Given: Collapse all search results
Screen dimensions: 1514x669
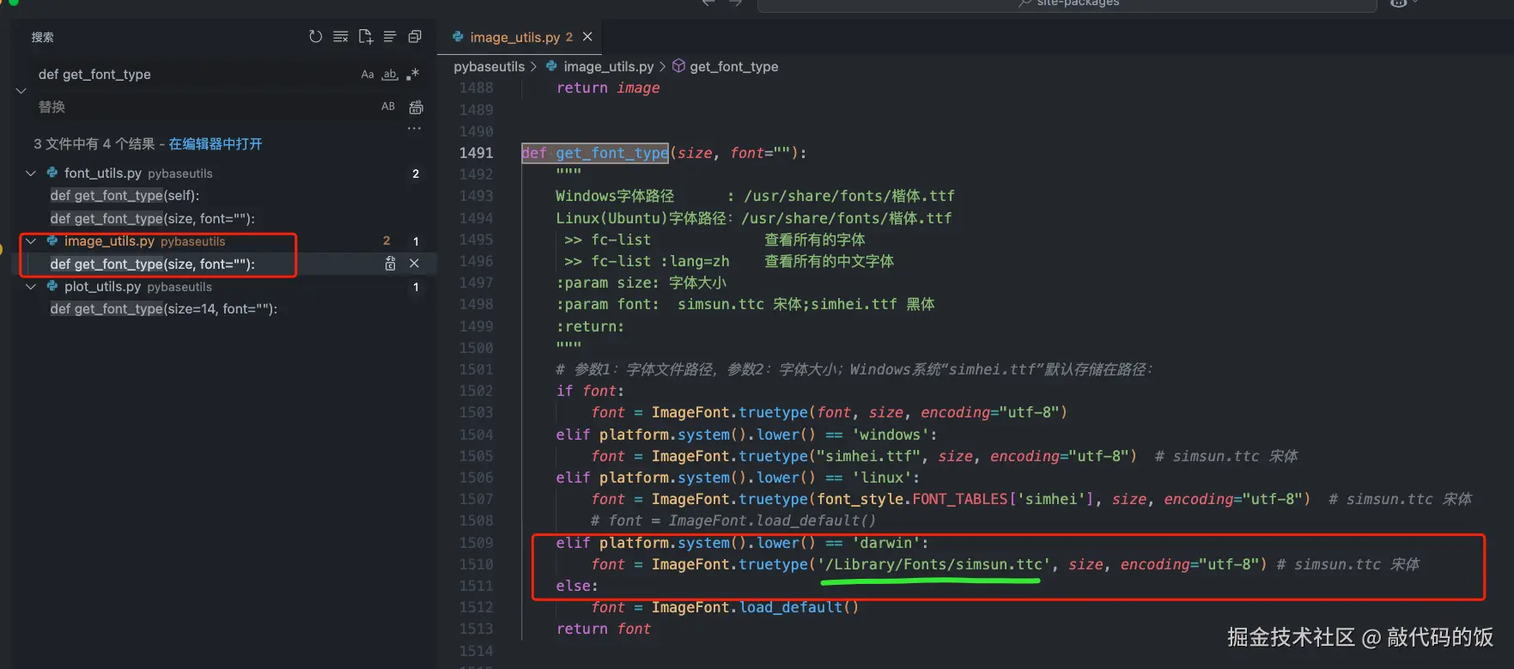Looking at the screenshot, I should point(415,37).
